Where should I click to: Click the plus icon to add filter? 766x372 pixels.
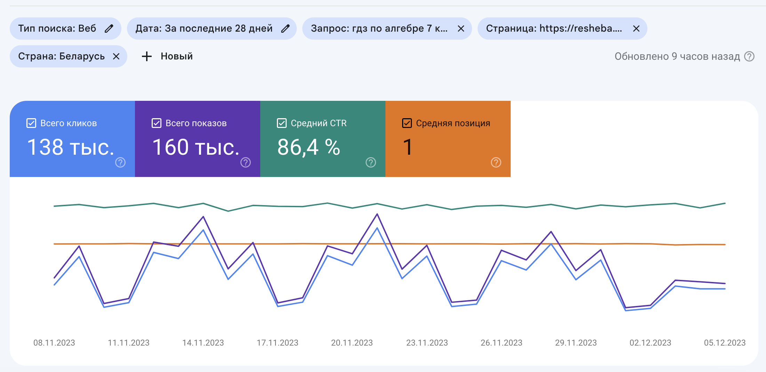(147, 56)
